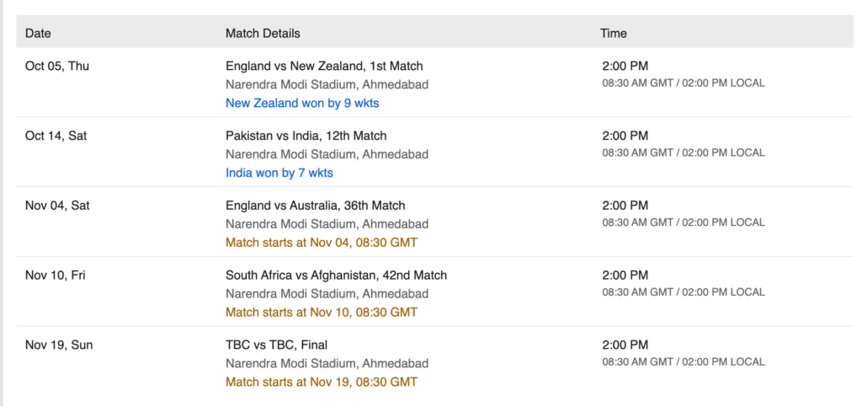Click 'New Zealand won by 9 wkts' result
This screenshot has width=862, height=406.
click(x=302, y=103)
